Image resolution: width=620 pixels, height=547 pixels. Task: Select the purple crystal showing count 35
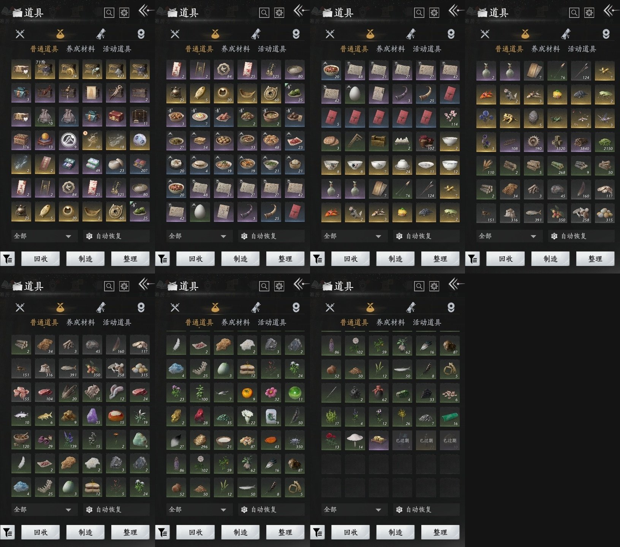tap(92, 416)
